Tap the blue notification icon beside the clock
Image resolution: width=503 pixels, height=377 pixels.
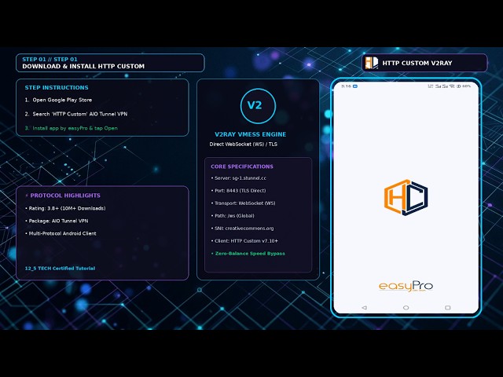point(355,86)
